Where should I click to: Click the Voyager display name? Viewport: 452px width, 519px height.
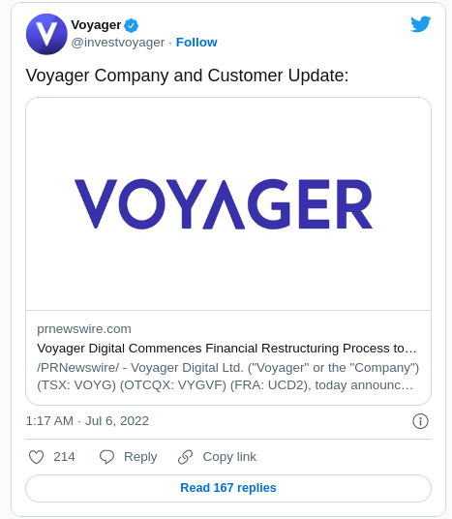click(96, 25)
